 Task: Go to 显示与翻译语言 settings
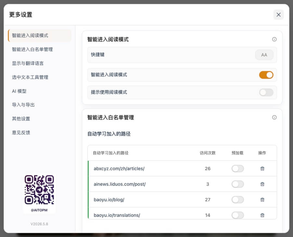40,64
